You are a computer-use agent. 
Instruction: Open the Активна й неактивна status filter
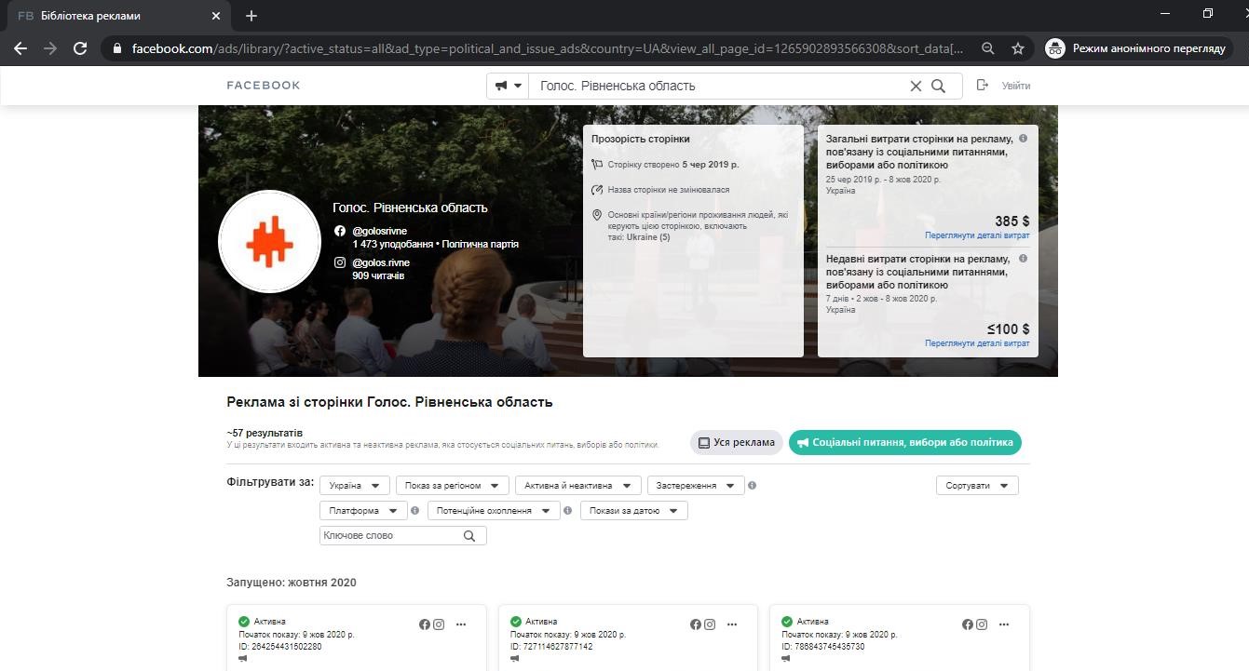[x=578, y=486]
